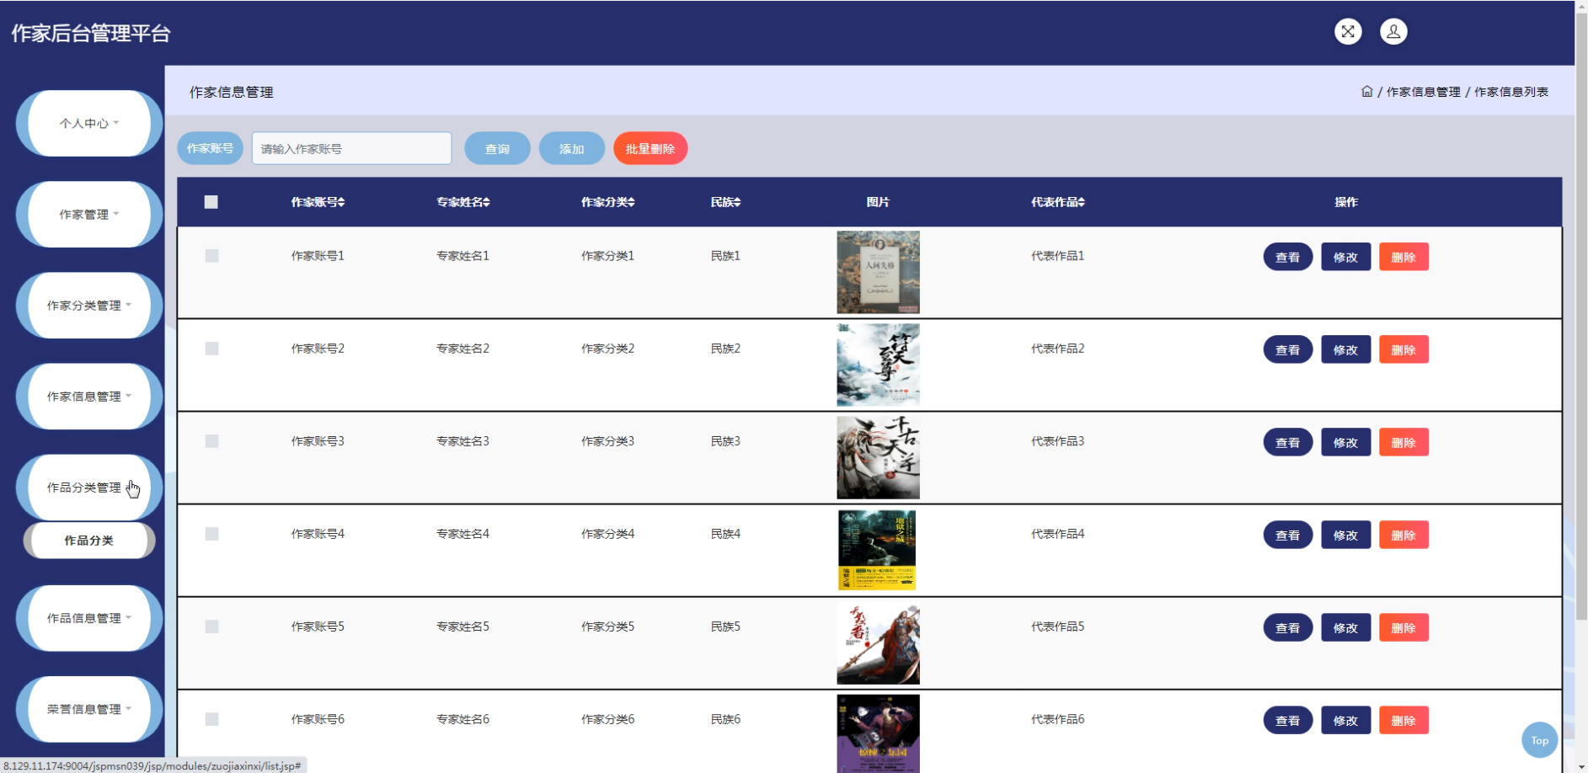
Task: Sort by 作家分类 column arrows
Action: click(x=631, y=202)
